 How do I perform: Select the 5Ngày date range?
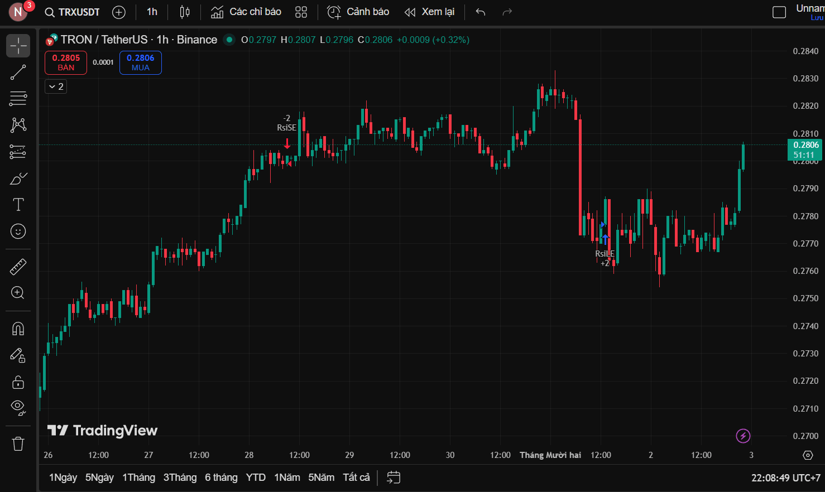(99, 477)
